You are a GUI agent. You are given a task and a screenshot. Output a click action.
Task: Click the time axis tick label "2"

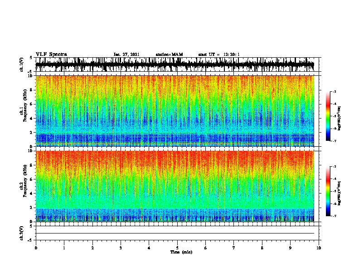coord(92,248)
